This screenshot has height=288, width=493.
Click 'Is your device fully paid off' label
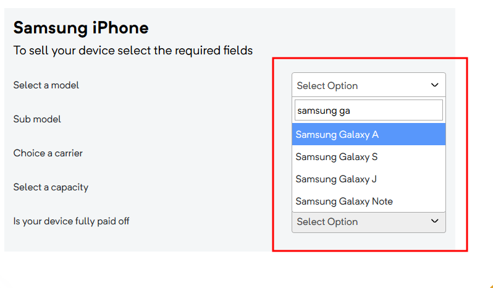71,221
